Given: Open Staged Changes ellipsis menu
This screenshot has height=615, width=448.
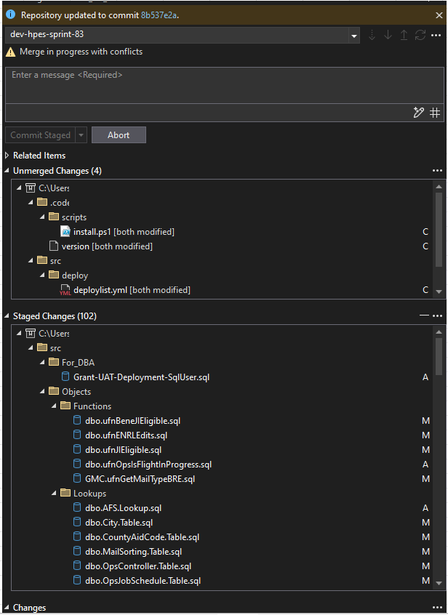Looking at the screenshot, I should 437,316.
